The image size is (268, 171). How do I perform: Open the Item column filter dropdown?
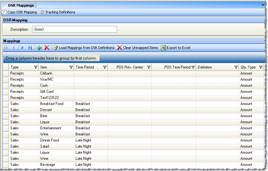click(71, 67)
